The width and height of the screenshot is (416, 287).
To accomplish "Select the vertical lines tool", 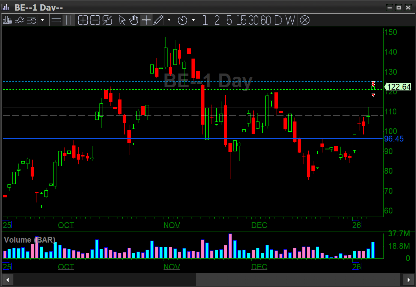I will point(68,20).
